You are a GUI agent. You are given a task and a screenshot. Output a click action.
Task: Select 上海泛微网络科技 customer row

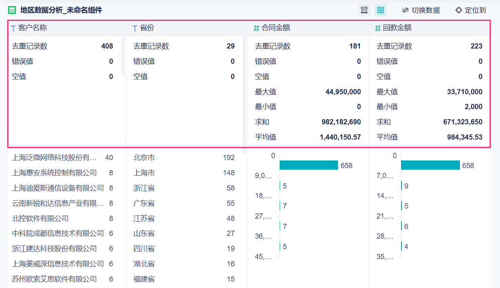pyautogui.click(x=54, y=158)
